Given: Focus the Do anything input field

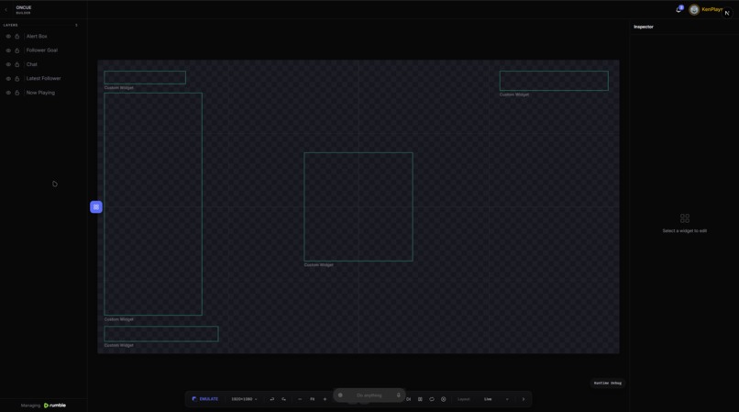Looking at the screenshot, I should (x=369, y=395).
